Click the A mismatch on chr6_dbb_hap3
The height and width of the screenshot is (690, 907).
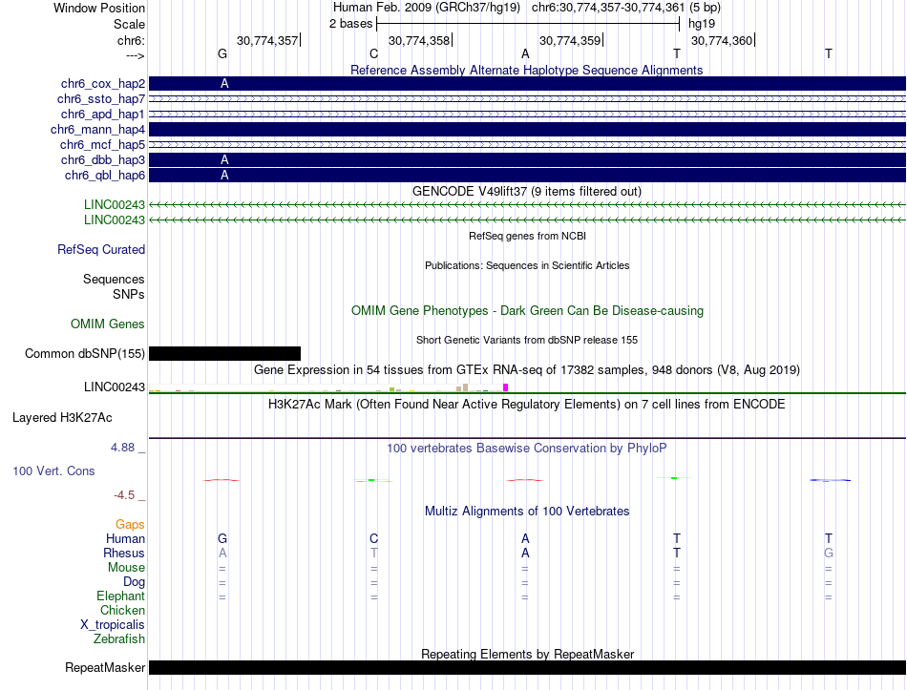224,159
